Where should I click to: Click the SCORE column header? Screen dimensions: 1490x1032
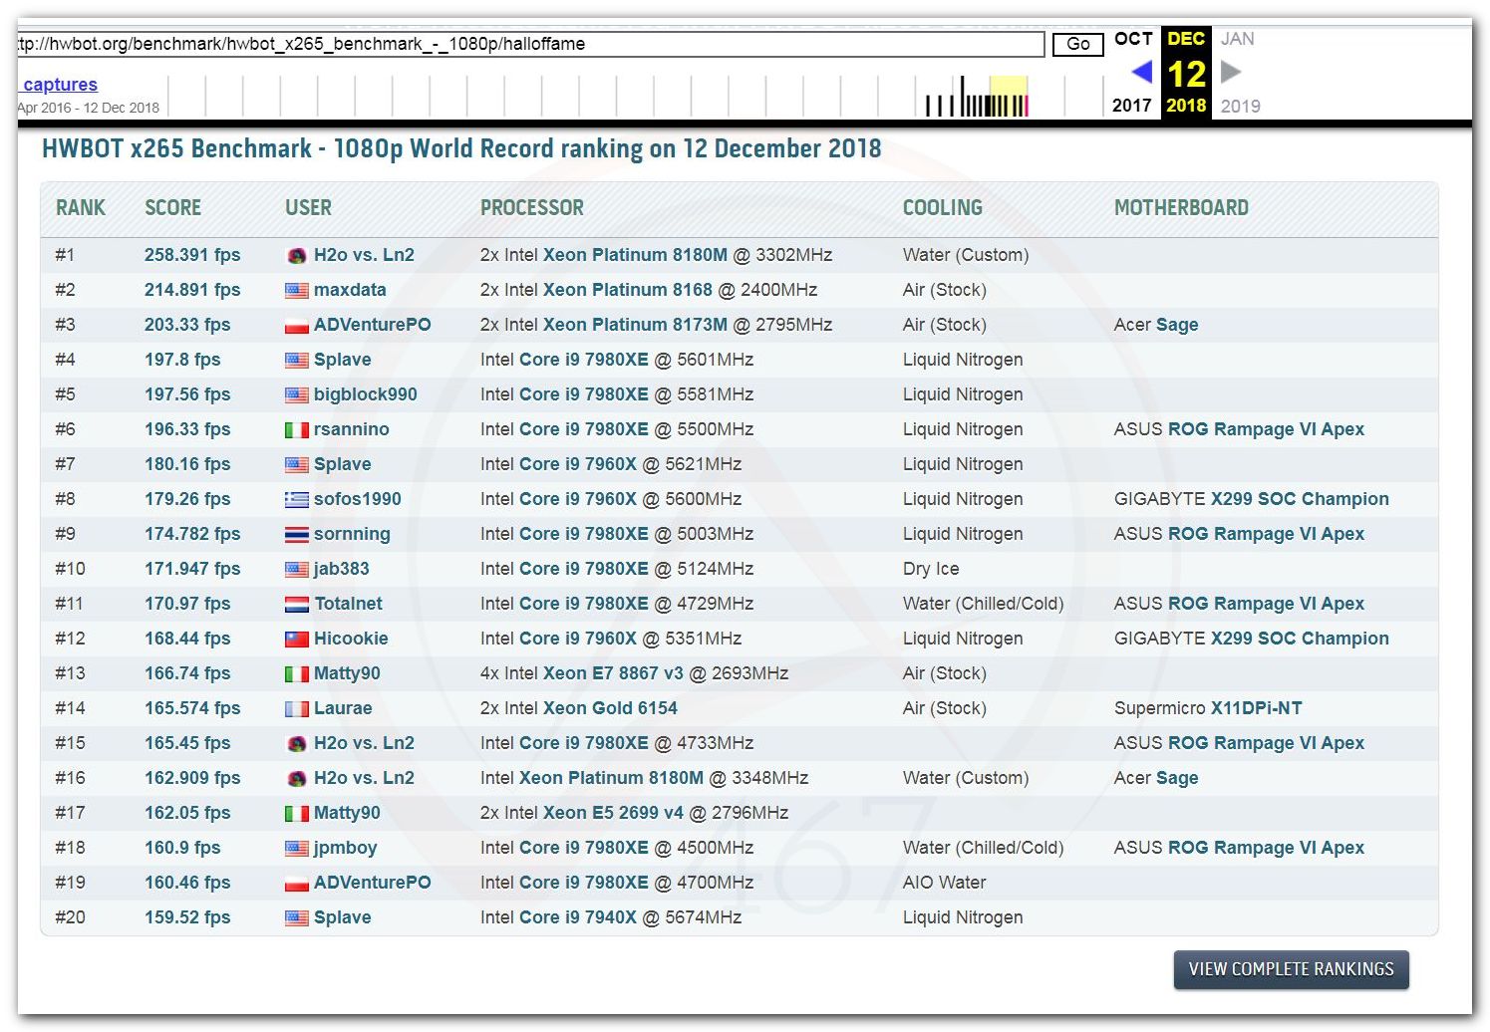tap(172, 208)
